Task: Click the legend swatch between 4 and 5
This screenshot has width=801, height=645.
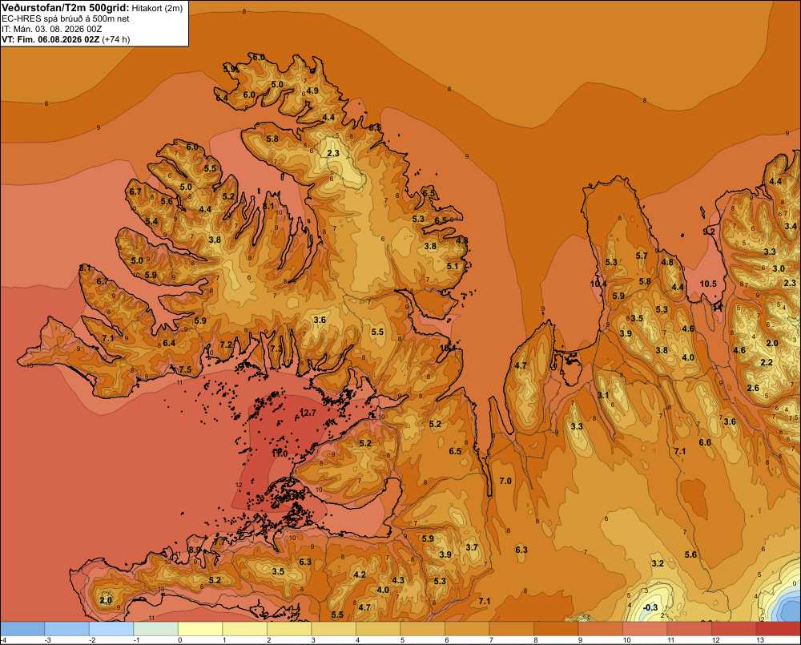Action: point(378,629)
